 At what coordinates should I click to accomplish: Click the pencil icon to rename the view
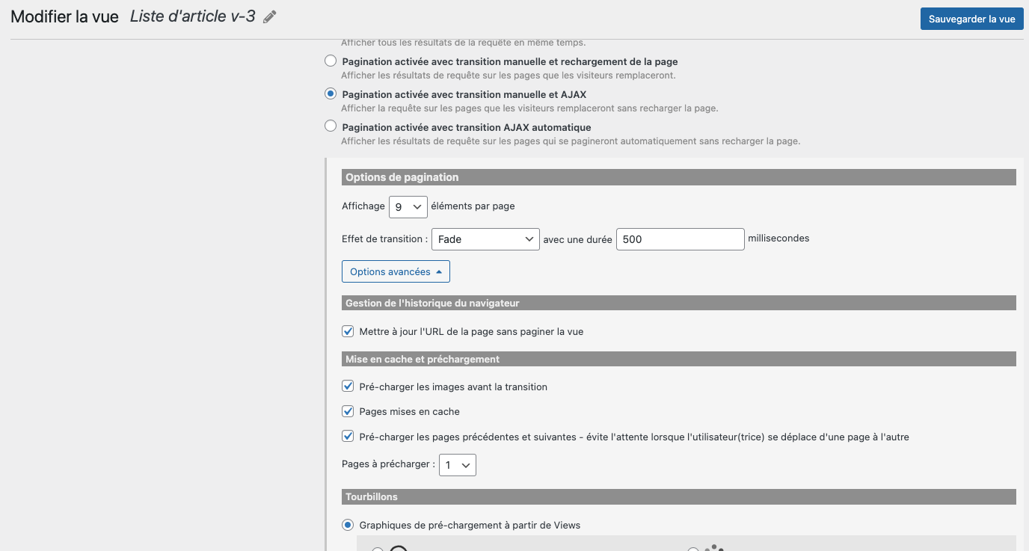pos(270,17)
